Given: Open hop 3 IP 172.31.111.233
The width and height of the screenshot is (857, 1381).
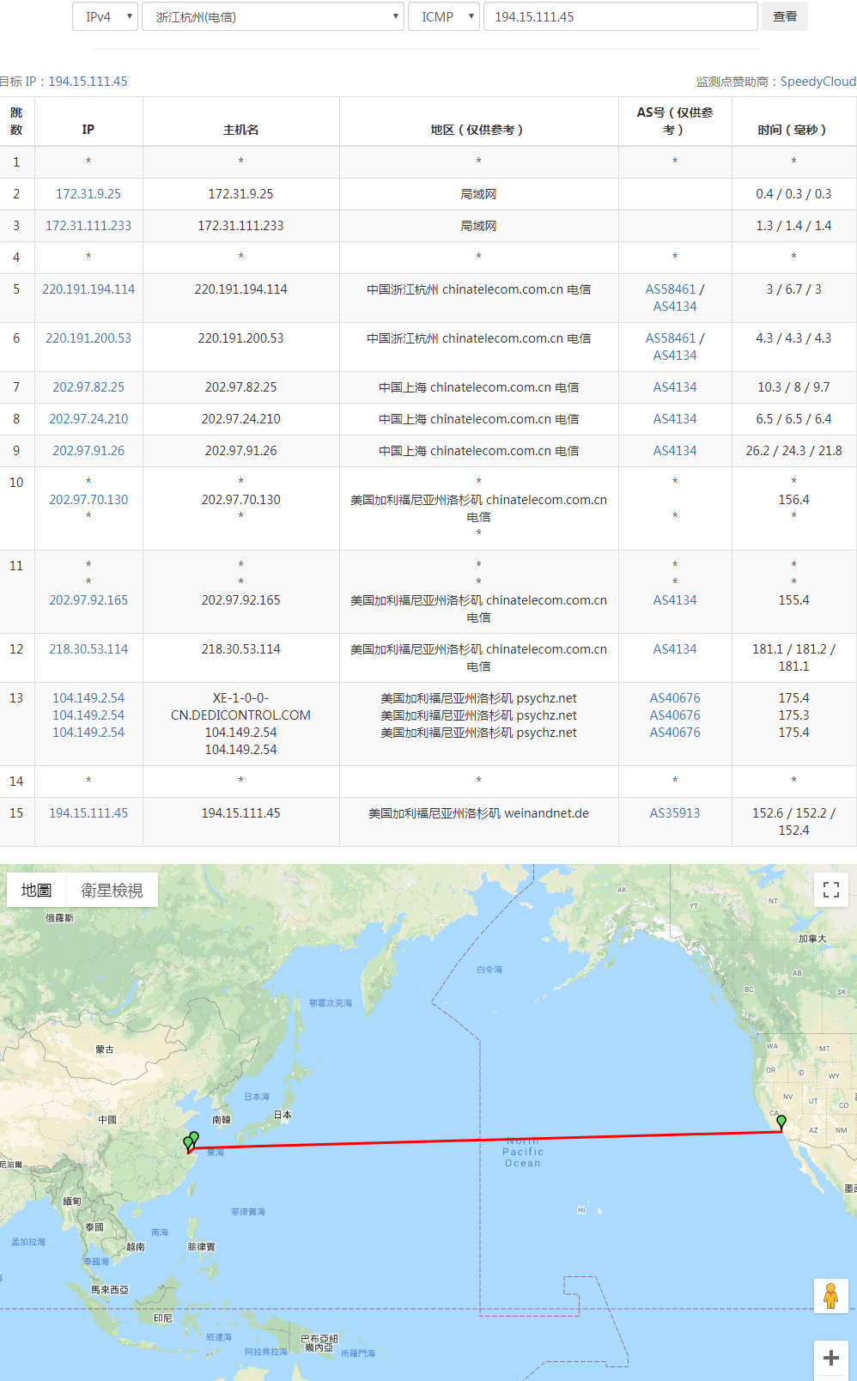Looking at the screenshot, I should 88,226.
